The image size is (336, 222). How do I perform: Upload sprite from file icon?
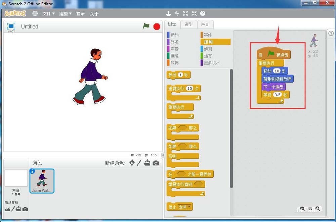click(147, 163)
